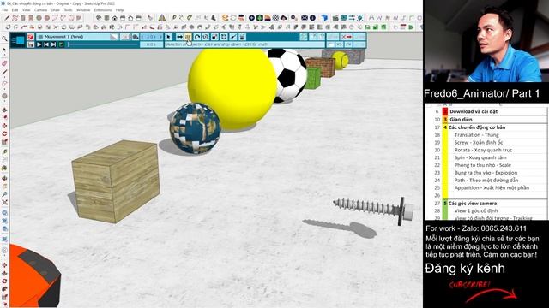
Task: Jump to next step in Animator playback
Action: (x=53, y=44)
